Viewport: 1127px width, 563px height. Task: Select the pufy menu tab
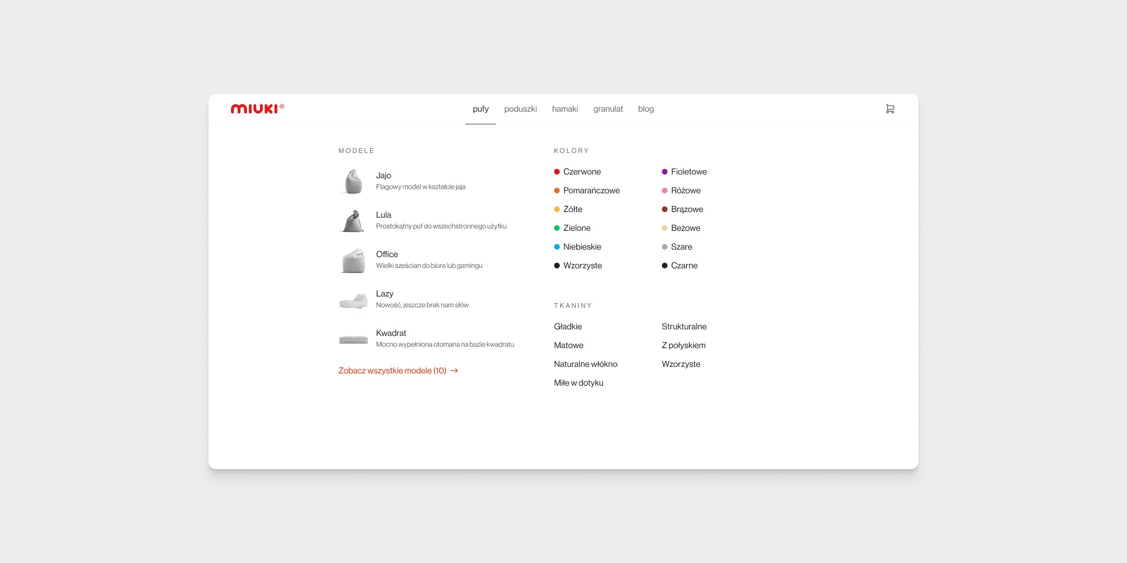click(x=480, y=109)
